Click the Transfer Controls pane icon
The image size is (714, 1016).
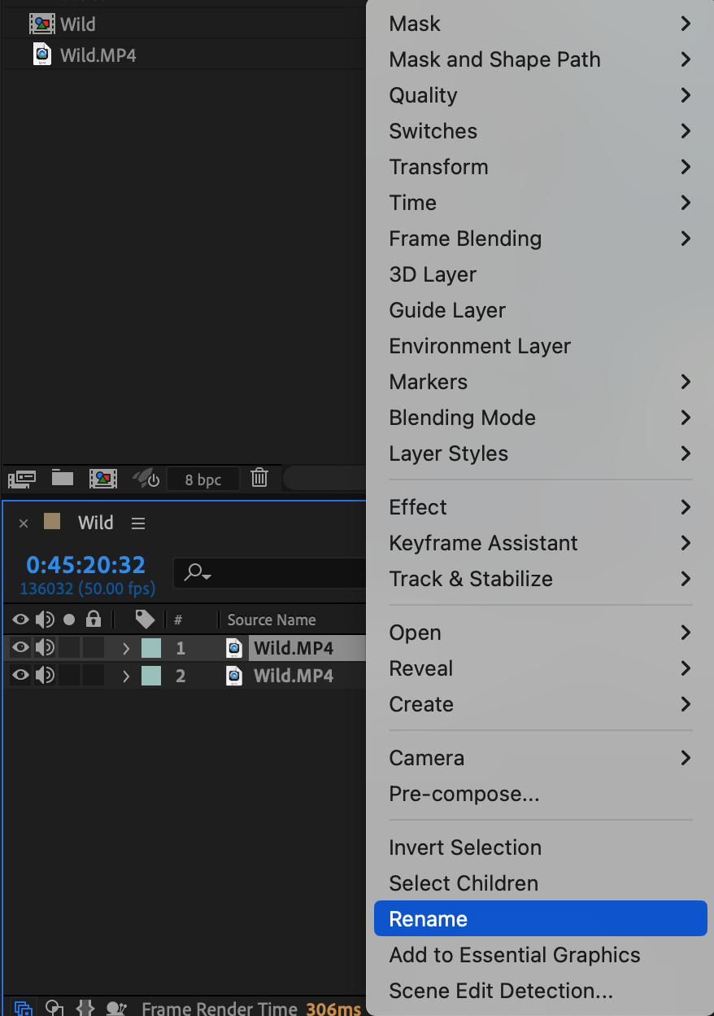point(54,1008)
